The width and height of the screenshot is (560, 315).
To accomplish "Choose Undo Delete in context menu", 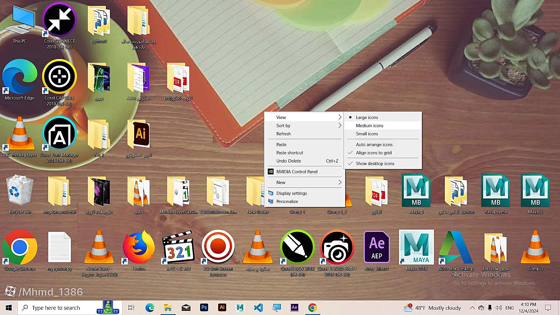I will pyautogui.click(x=305, y=161).
